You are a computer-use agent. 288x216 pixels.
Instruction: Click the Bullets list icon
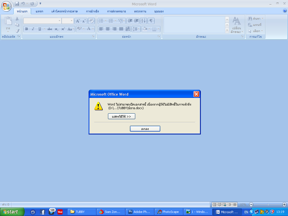click(101, 21)
